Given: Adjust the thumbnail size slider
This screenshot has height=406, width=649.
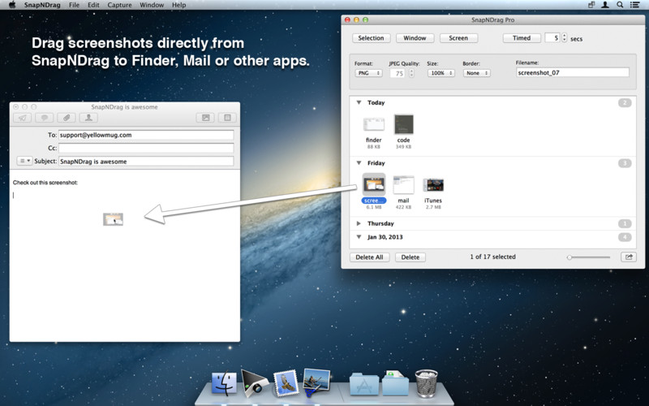Looking at the screenshot, I should [x=589, y=257].
